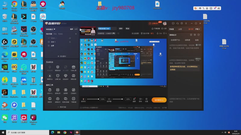Viewport: 241px width, 135px height.
Task: Click the edit pencil beside the category tag
Action: (x=118, y=33)
